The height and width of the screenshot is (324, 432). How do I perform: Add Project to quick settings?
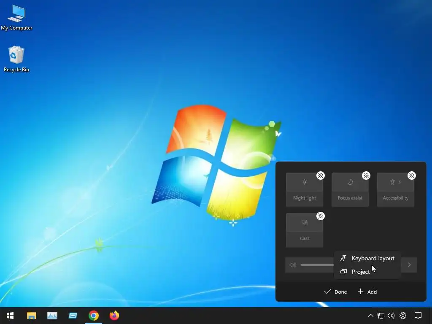(x=367, y=272)
